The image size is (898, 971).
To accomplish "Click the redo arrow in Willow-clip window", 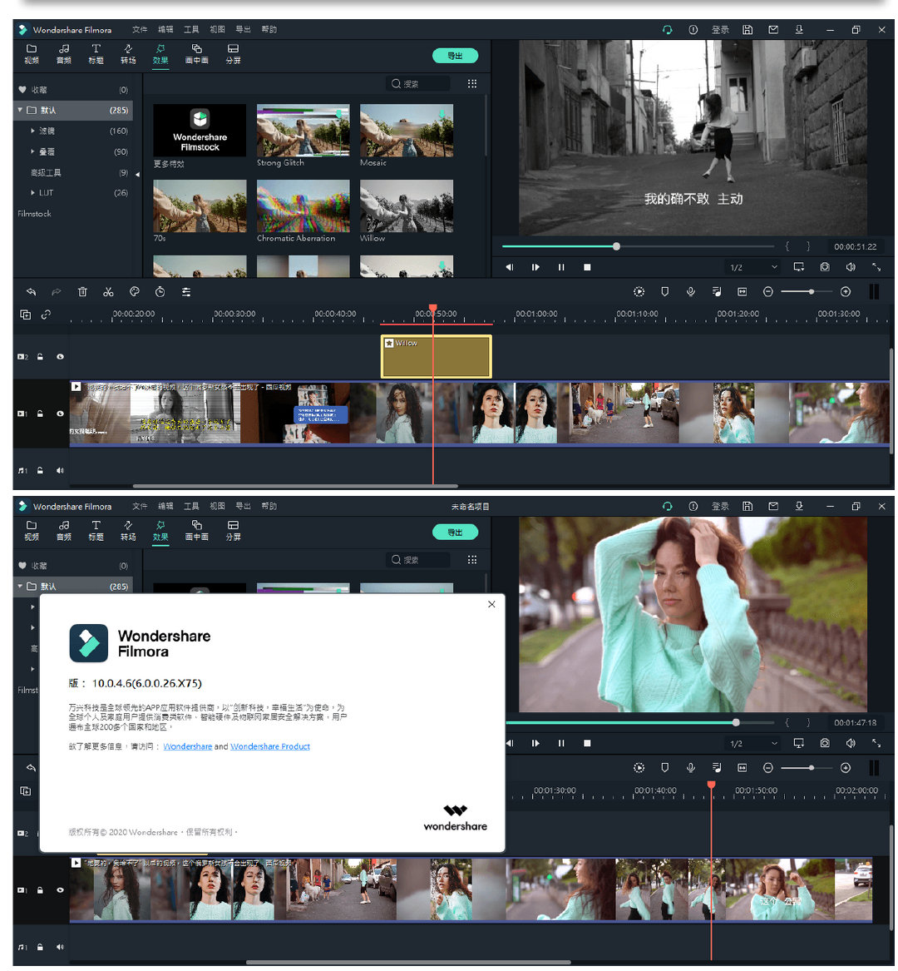I will pyautogui.click(x=57, y=292).
